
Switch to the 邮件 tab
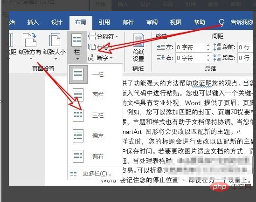pos(128,22)
